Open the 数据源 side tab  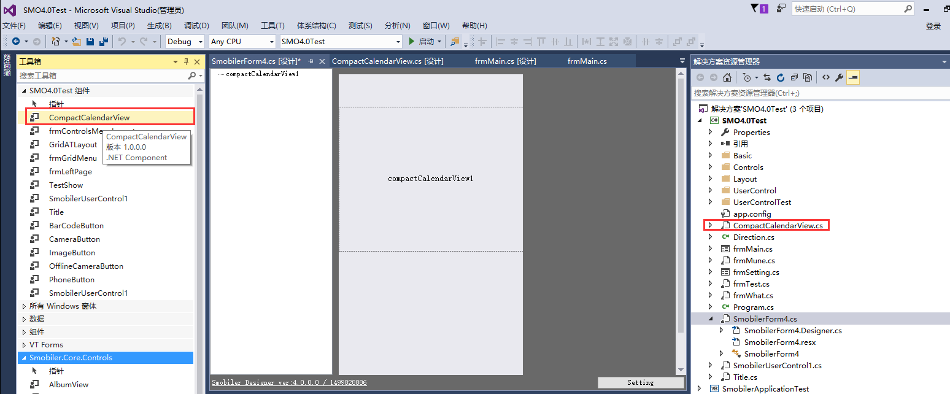click(7, 65)
